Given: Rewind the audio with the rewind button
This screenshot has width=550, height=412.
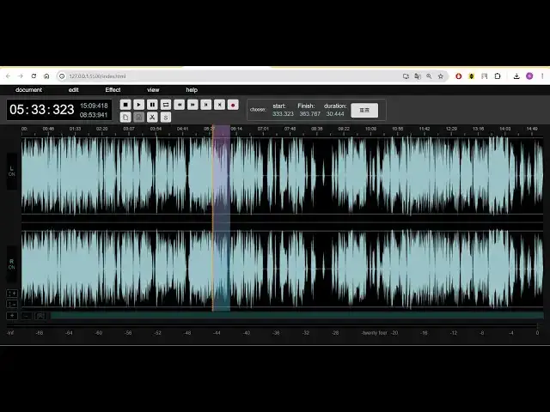Looking at the screenshot, I should (x=180, y=105).
